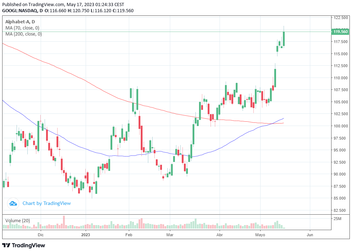Click the 82.500 price axis label
352x252 pixels.
[340, 210]
